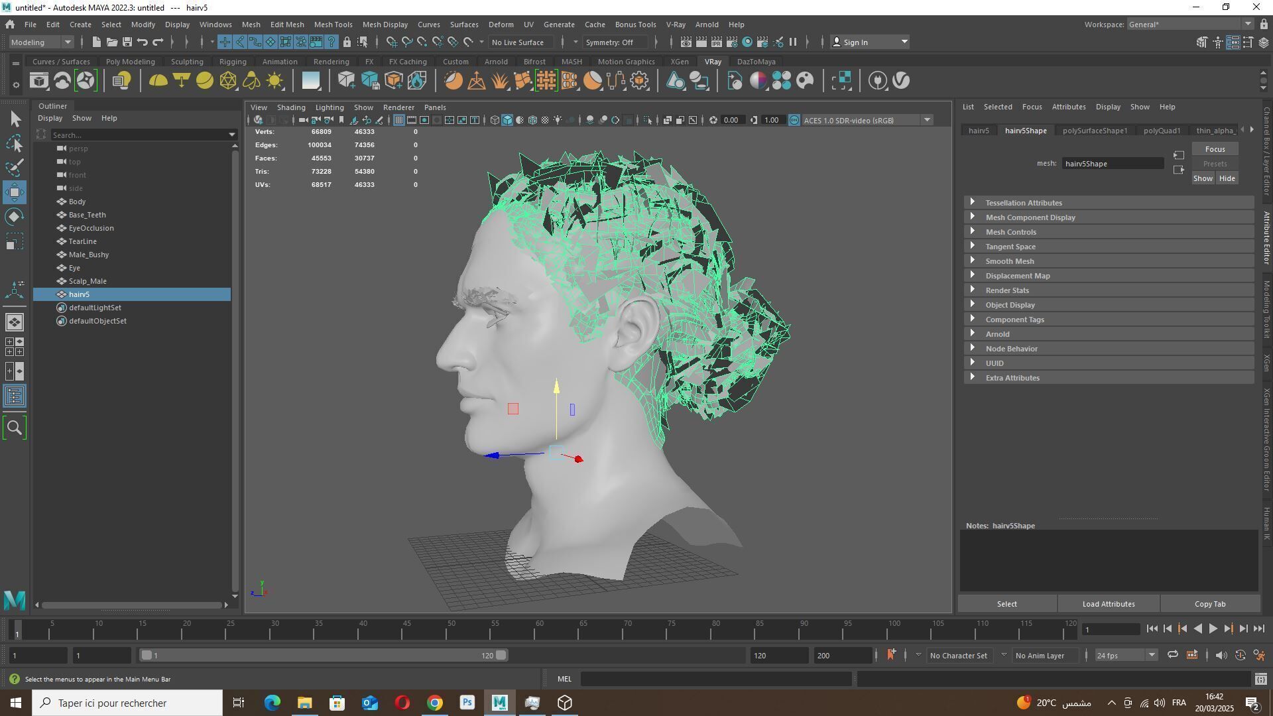
Task: Click the range slider end handle
Action: coord(501,655)
